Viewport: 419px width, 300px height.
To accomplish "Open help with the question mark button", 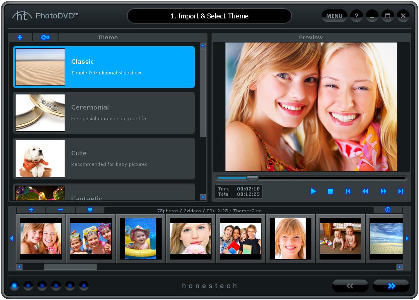I will tap(356, 16).
